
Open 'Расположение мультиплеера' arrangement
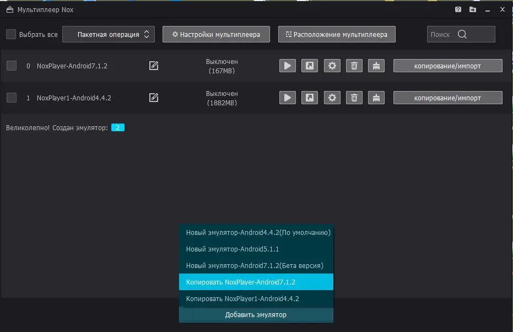click(x=337, y=34)
